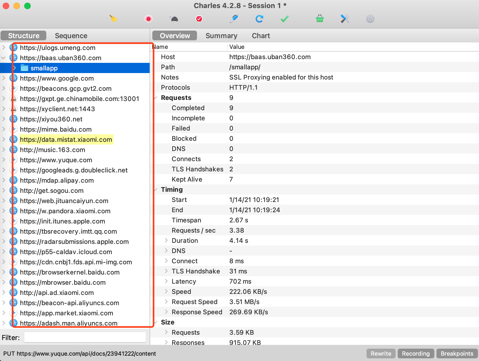Screen dimensions: 479x361
Task: Click globe icon of api.ad.xiaomi.com
Action: point(13,293)
